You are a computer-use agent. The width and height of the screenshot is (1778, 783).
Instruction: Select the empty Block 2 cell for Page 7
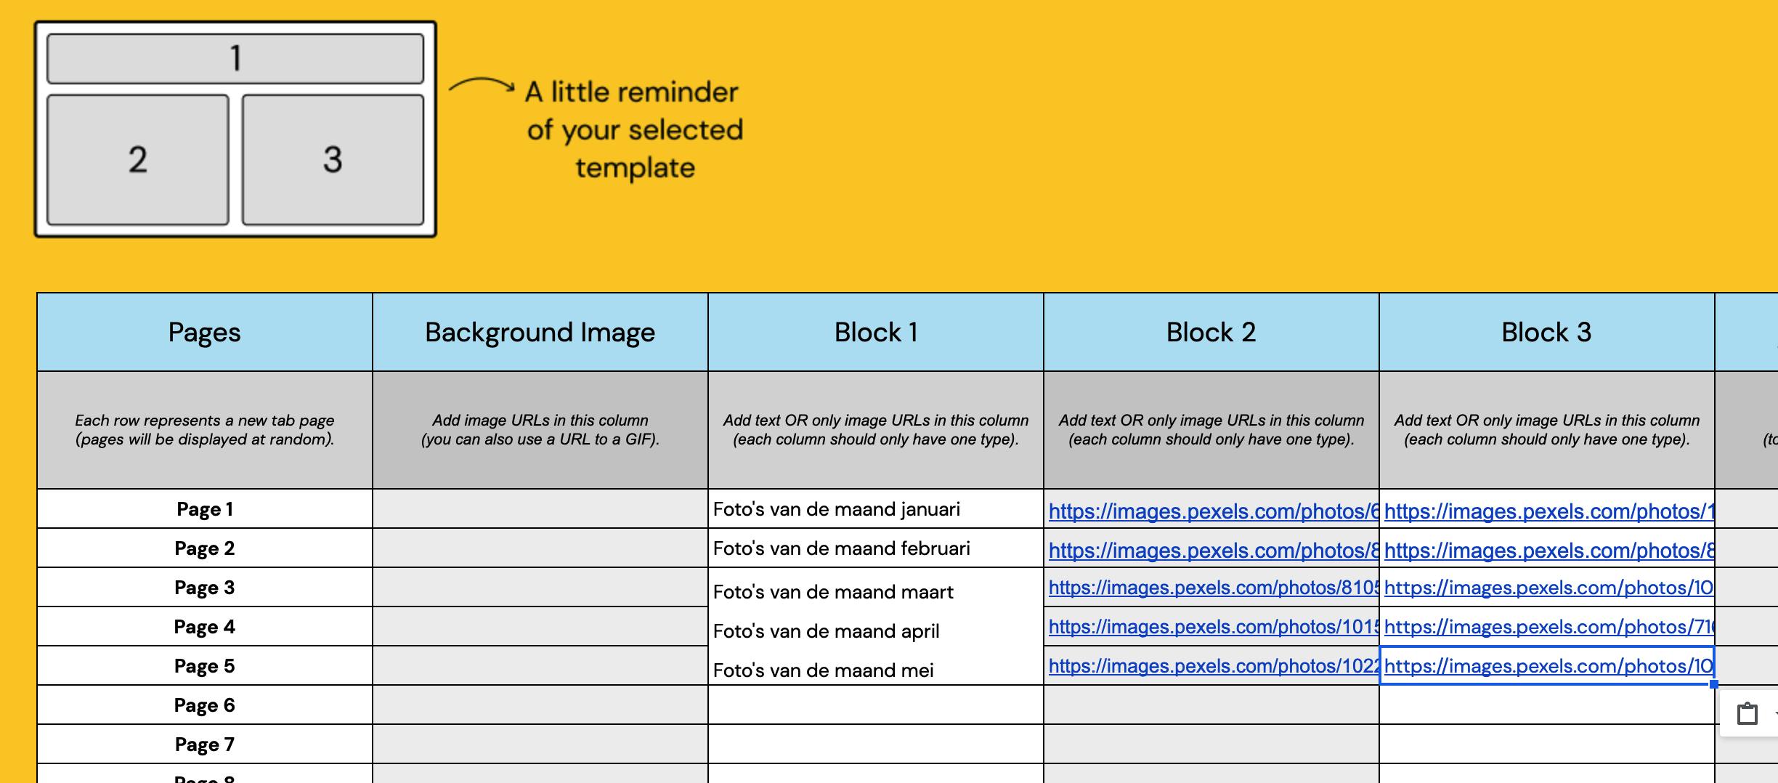pos(1211,745)
